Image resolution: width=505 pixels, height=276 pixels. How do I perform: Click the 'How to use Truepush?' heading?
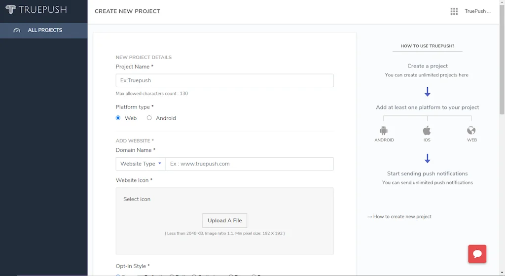[x=428, y=46]
